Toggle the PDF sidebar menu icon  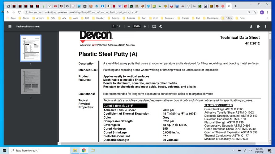[x=10, y=26]
